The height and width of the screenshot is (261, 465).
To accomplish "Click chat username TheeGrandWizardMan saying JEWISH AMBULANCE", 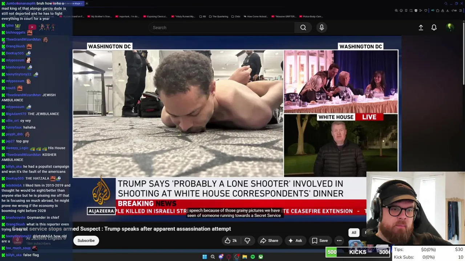I will [23, 95].
